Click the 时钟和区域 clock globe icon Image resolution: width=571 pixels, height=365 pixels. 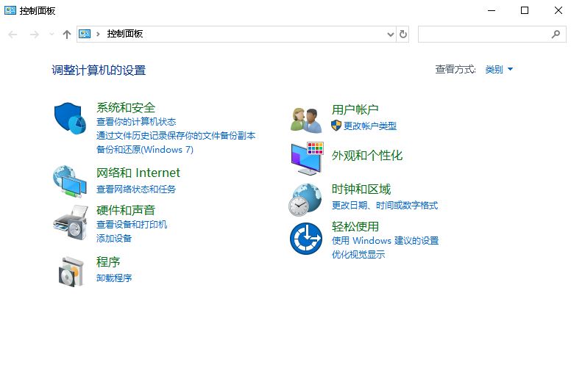pos(305,199)
